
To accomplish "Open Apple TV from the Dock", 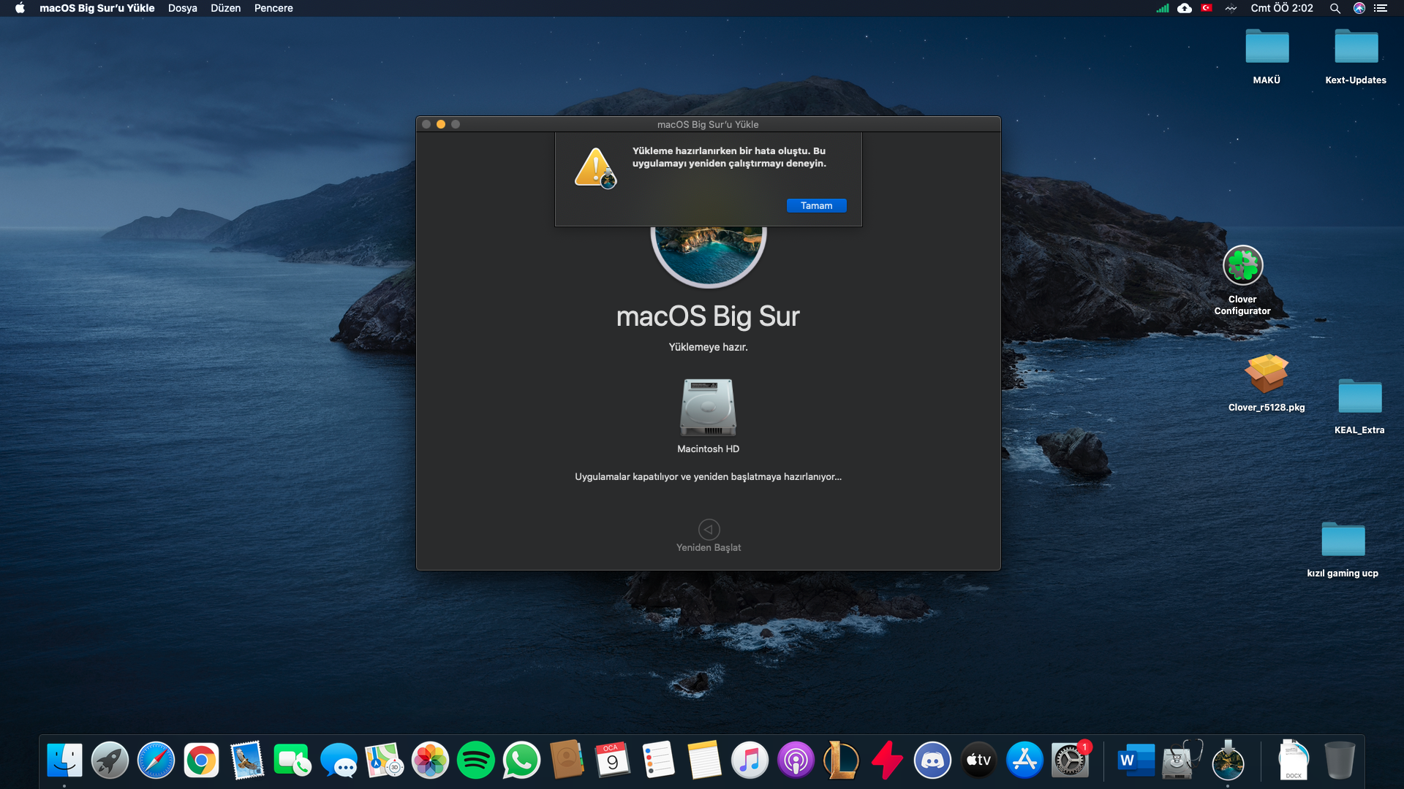I will (978, 761).
